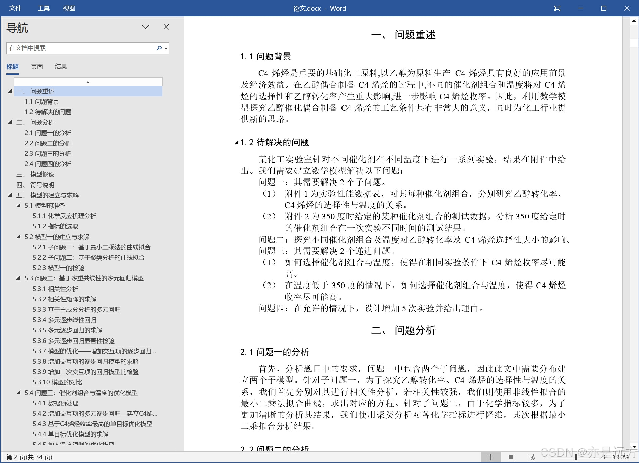
Task: Go to heading 5.3.3 基于主成分分析的多元回归
Action: click(77, 309)
